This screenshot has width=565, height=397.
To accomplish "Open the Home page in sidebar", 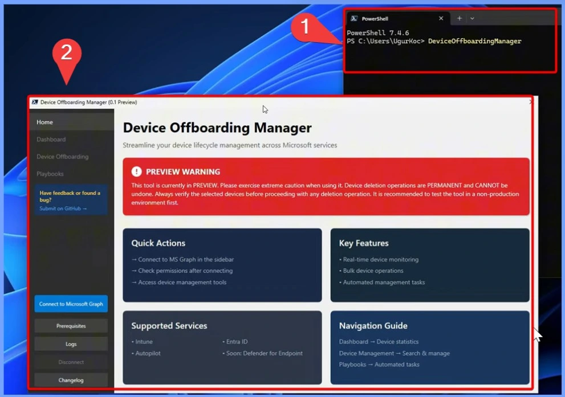I will 71,122.
